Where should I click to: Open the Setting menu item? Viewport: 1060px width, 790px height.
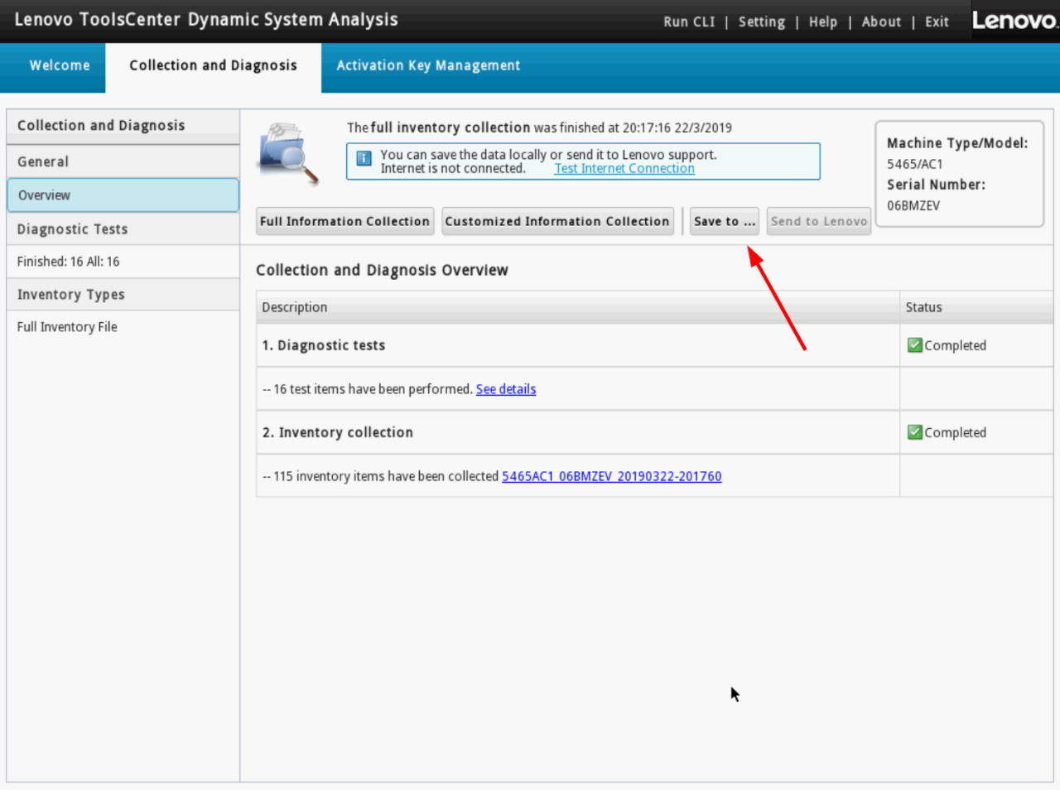click(762, 22)
